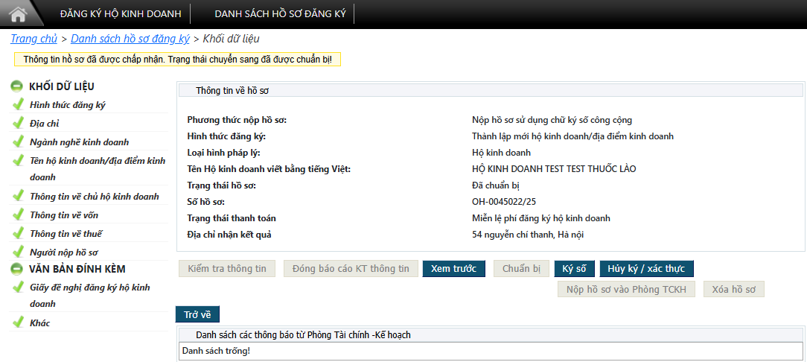Screen dimensions: 807x362
Task: Click checkmark icon beside Thông tin về thuế
Action: point(19,233)
